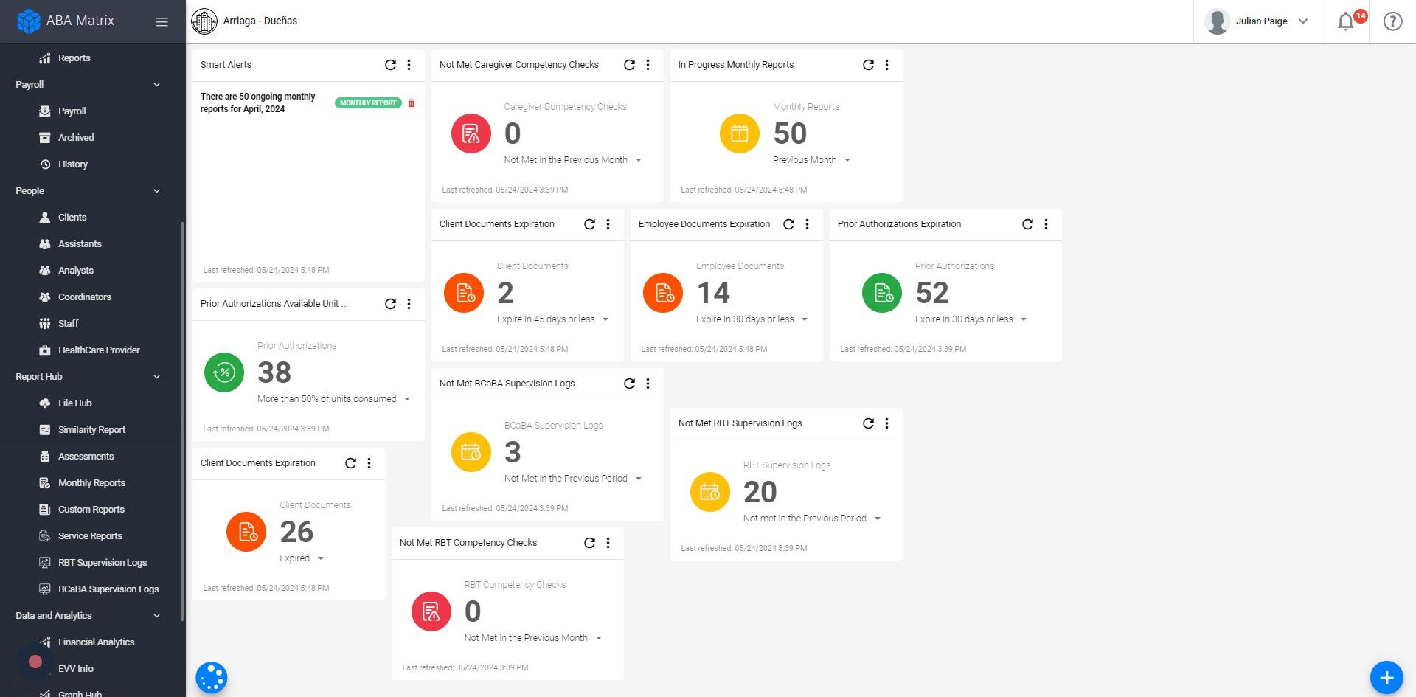Refresh Not Met RBT Supervision Logs widget
Viewport: 1416px width, 697px height.
(x=868, y=423)
